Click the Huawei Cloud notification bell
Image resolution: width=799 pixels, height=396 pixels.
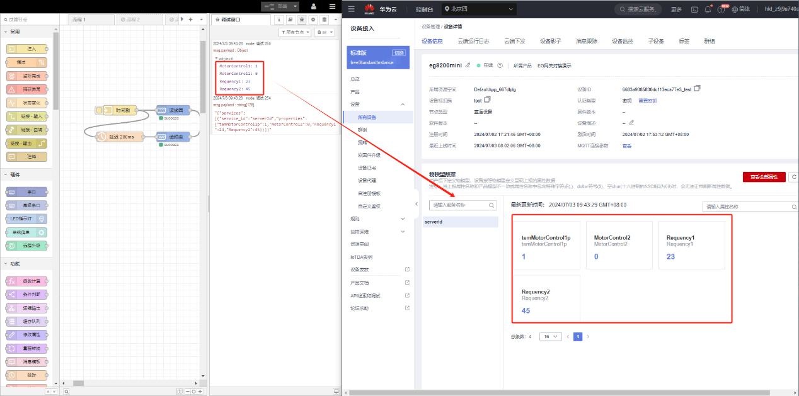[708, 9]
